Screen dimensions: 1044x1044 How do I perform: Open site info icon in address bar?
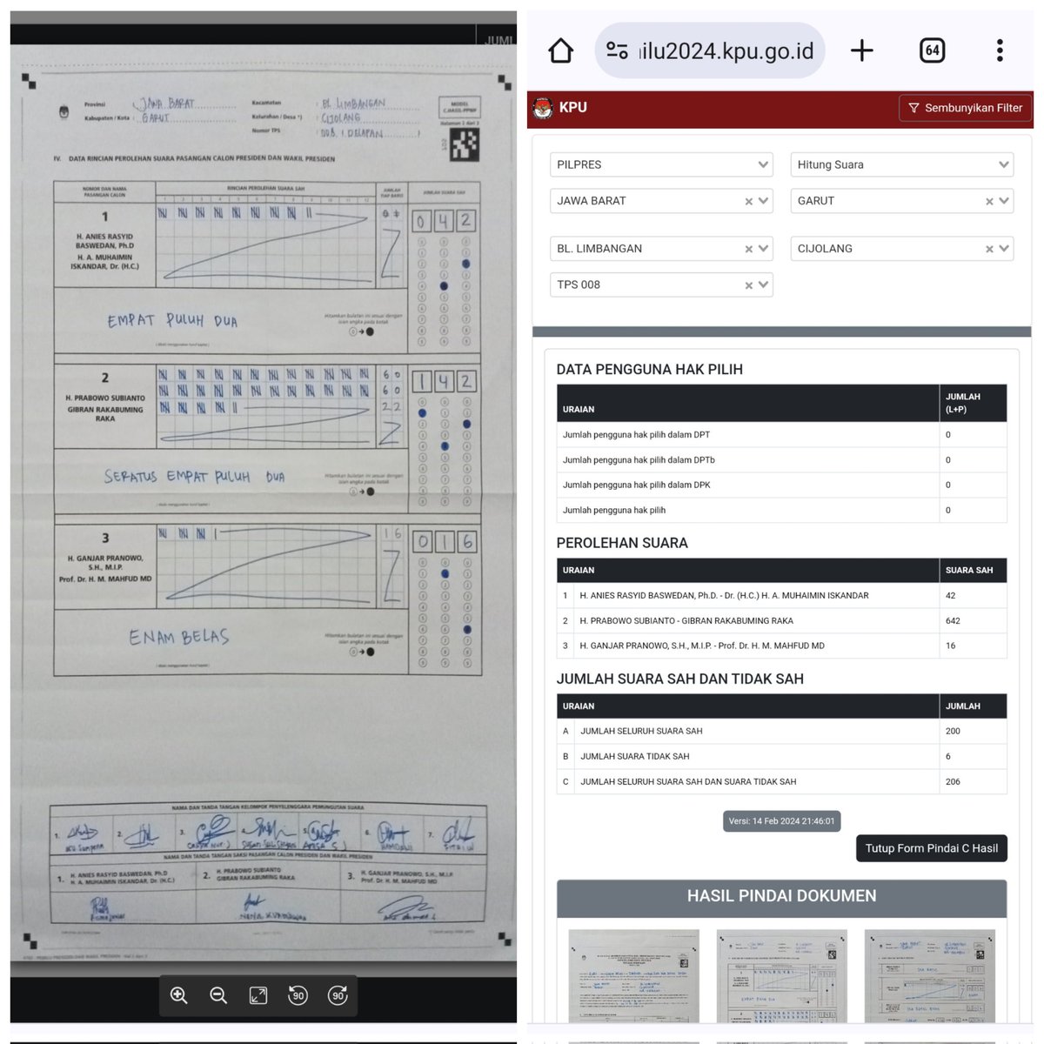tap(618, 50)
